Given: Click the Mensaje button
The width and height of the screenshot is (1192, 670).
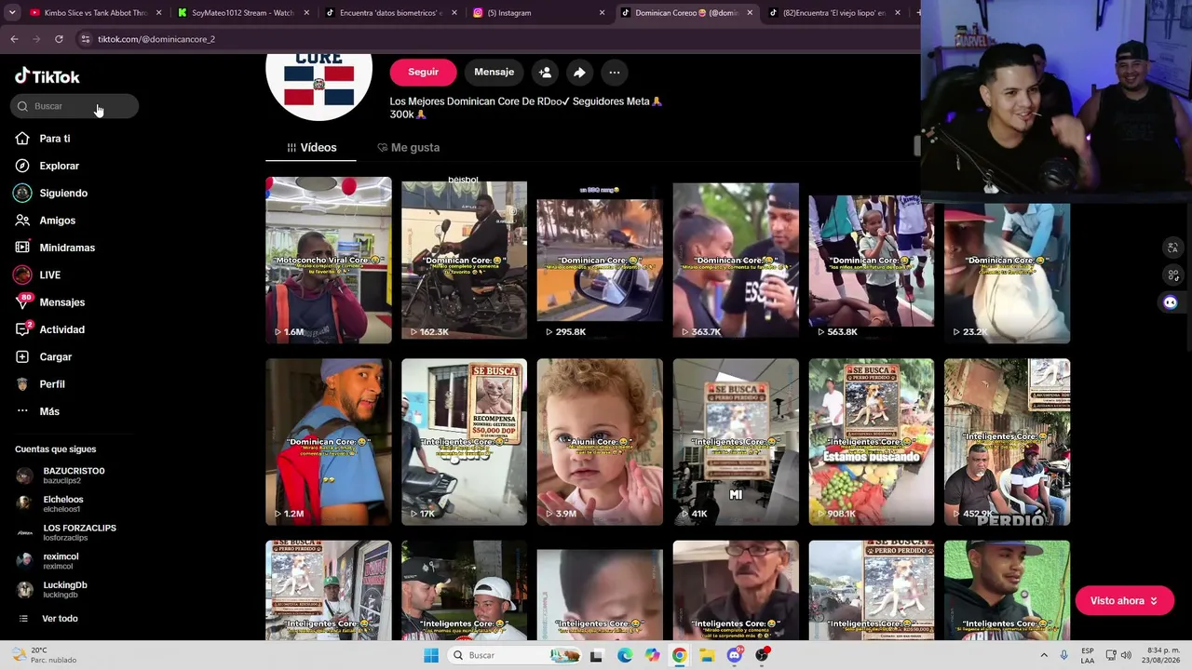Looking at the screenshot, I should tap(494, 72).
